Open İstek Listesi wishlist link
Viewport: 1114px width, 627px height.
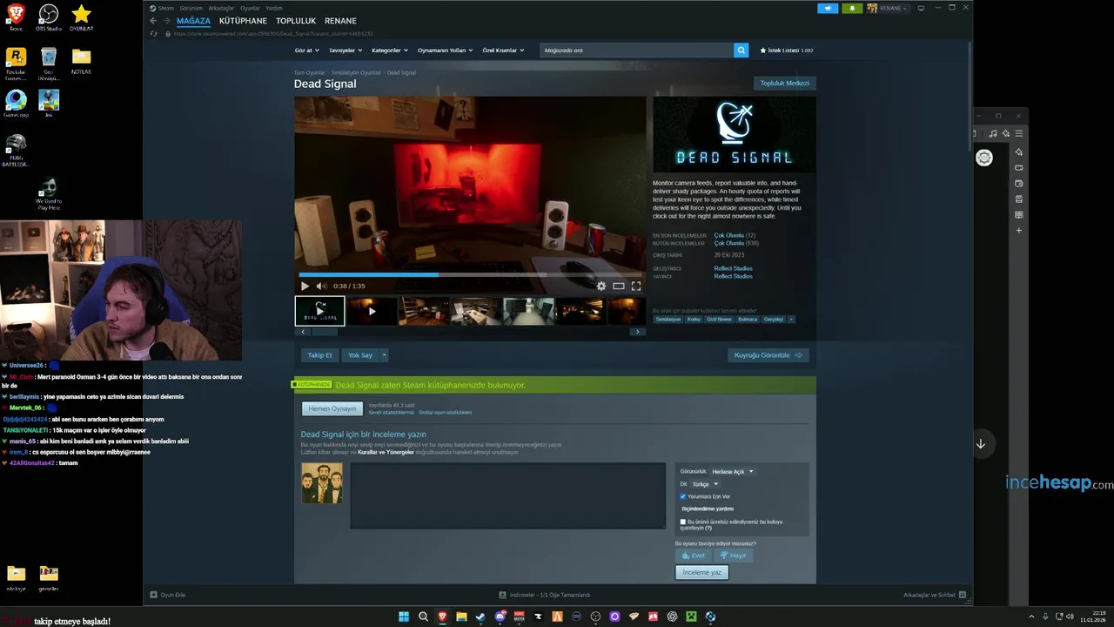point(787,51)
